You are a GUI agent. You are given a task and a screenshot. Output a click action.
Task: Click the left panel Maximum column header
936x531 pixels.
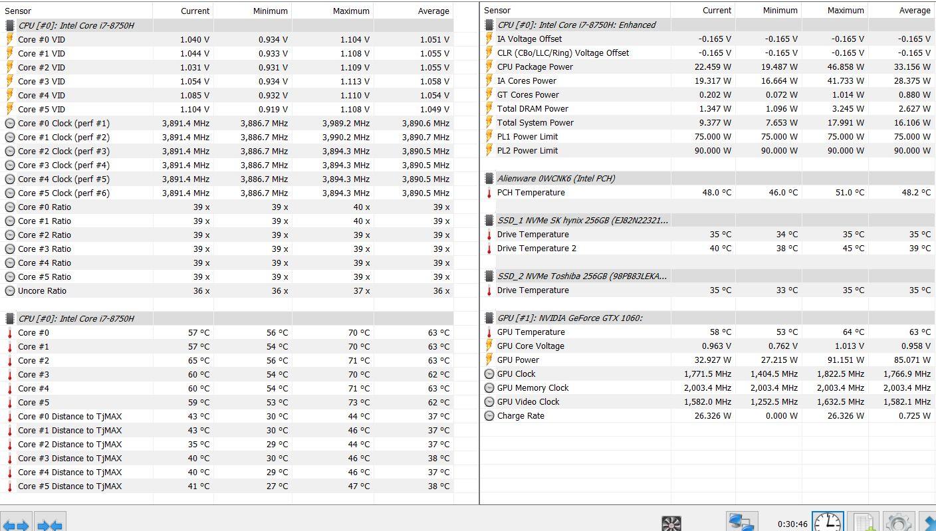333,11
